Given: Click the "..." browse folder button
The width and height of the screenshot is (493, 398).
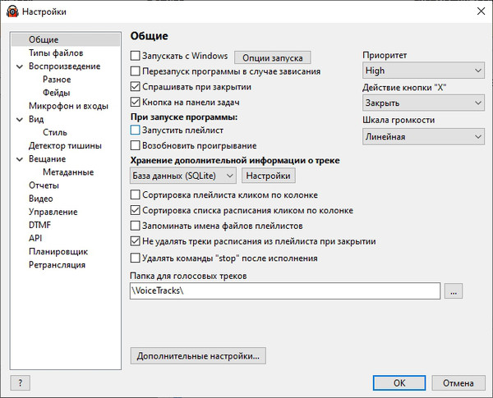Looking at the screenshot, I should (x=456, y=290).
